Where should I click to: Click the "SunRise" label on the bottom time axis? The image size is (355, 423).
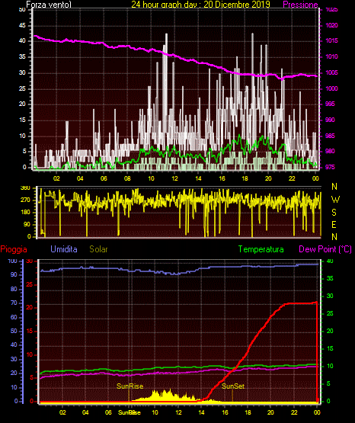(x=130, y=412)
